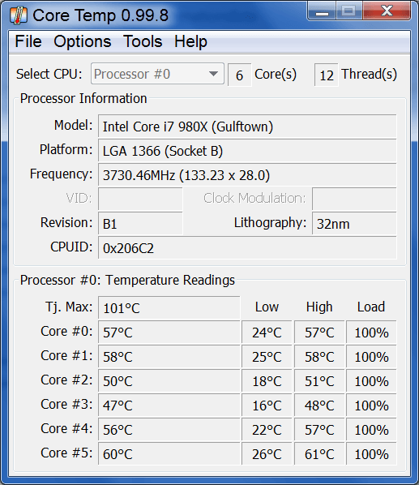The height and width of the screenshot is (485, 419).
Task: Open the Tools menu
Action: tap(143, 41)
